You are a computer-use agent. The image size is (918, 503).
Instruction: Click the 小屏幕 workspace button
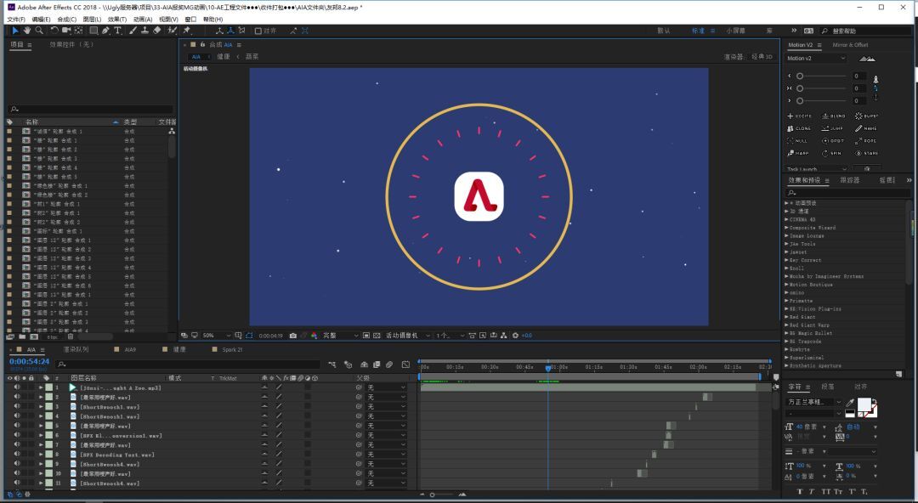(735, 31)
